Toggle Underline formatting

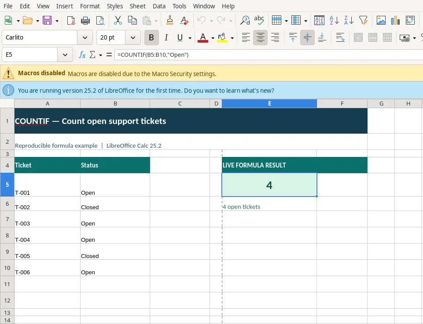pos(180,37)
